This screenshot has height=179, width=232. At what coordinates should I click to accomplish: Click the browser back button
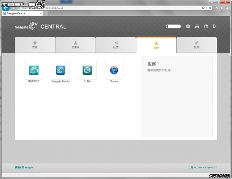click(x=6, y=8)
